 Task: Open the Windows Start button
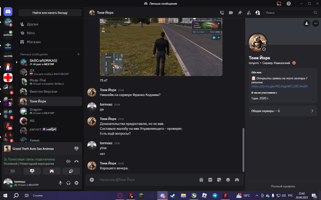(5, 196)
